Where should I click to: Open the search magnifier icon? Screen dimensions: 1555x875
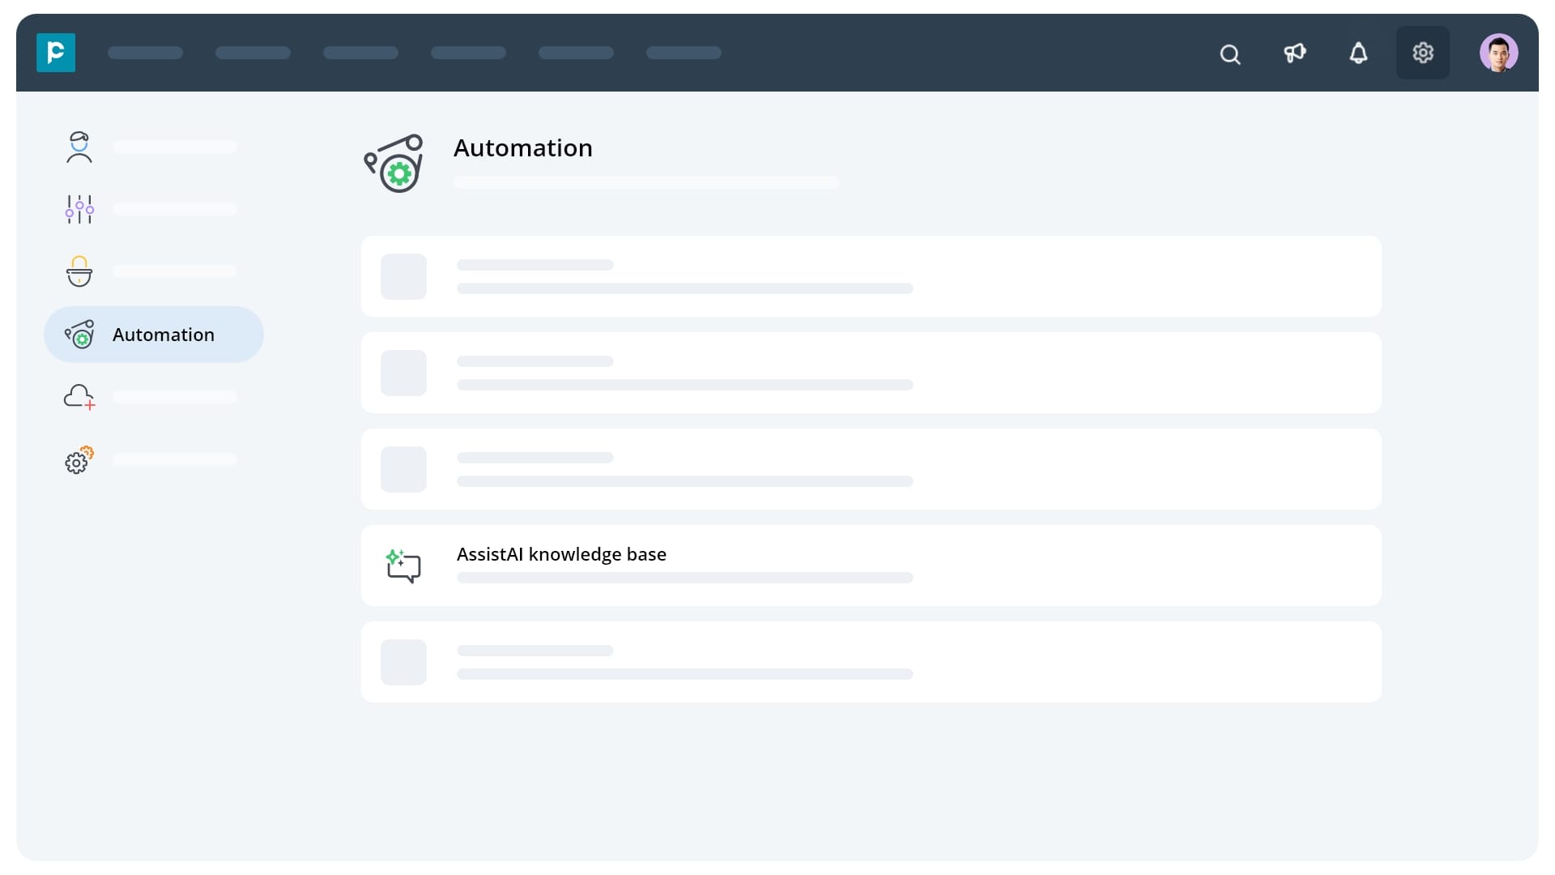coord(1229,54)
